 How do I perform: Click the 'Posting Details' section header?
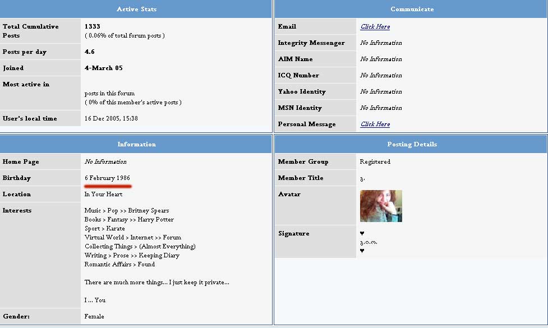tap(412, 144)
